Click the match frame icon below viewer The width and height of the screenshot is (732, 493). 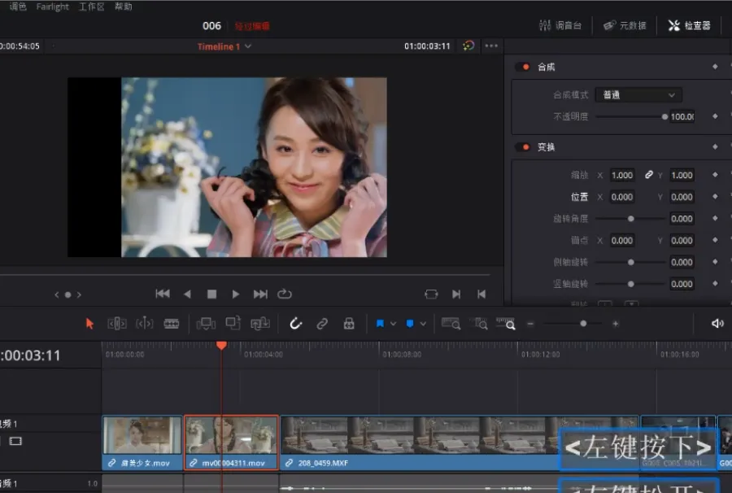tap(431, 294)
